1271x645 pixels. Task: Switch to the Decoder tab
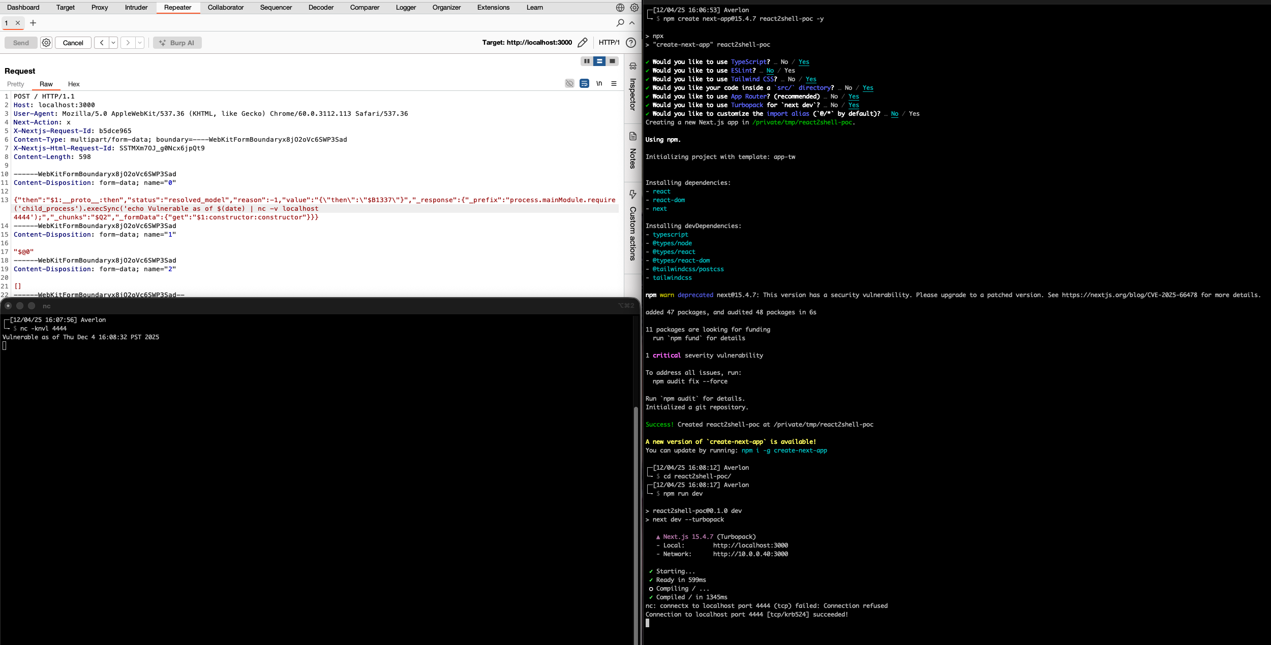[x=321, y=8]
